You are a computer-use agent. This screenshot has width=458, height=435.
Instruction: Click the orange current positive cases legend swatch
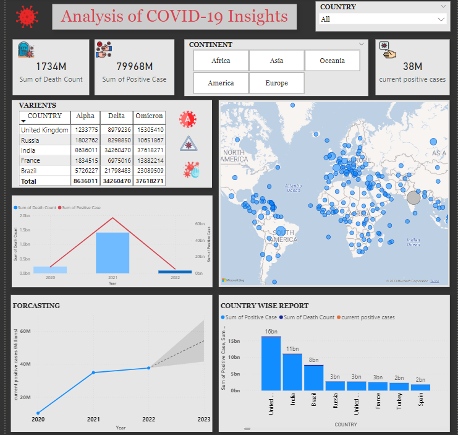pyautogui.click(x=338, y=317)
